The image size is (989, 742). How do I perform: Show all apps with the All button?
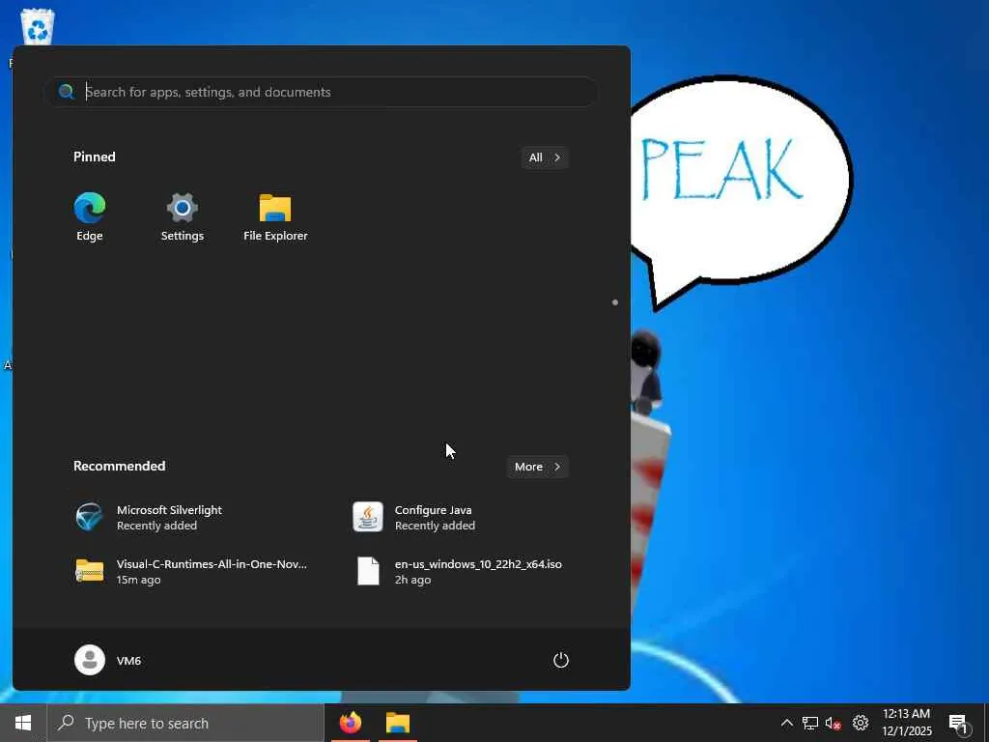tap(545, 157)
